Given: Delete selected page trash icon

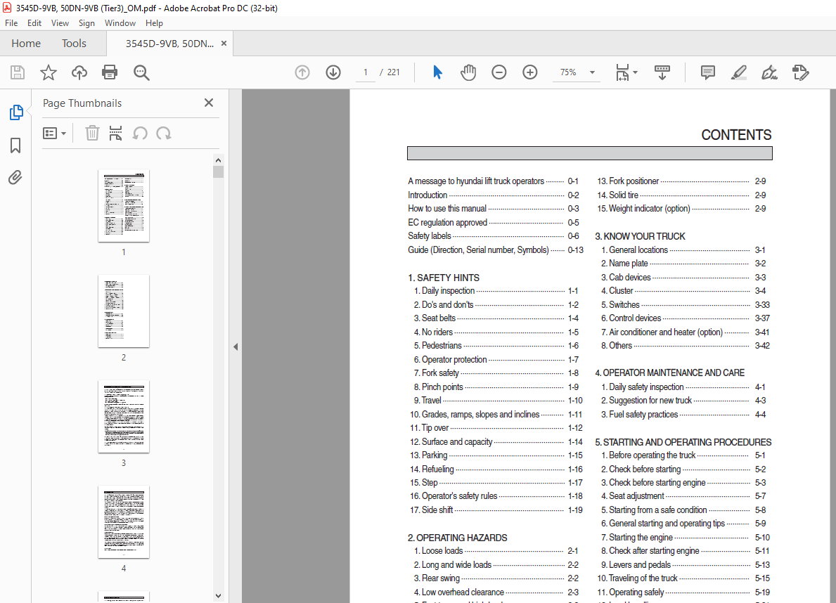Looking at the screenshot, I should tap(92, 134).
